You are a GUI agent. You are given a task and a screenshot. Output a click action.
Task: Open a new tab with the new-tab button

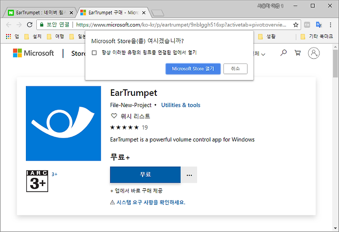[x=157, y=13]
